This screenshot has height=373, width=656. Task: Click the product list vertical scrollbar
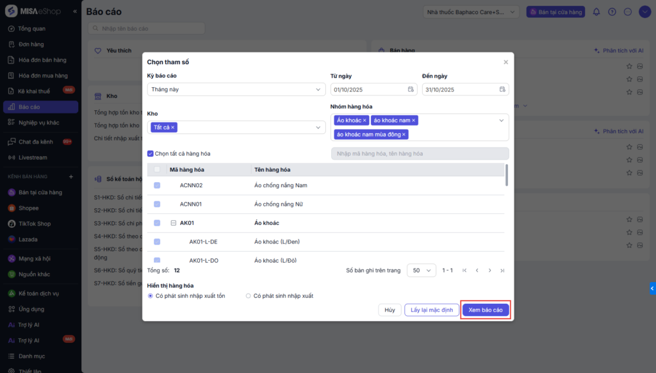pyautogui.click(x=507, y=175)
